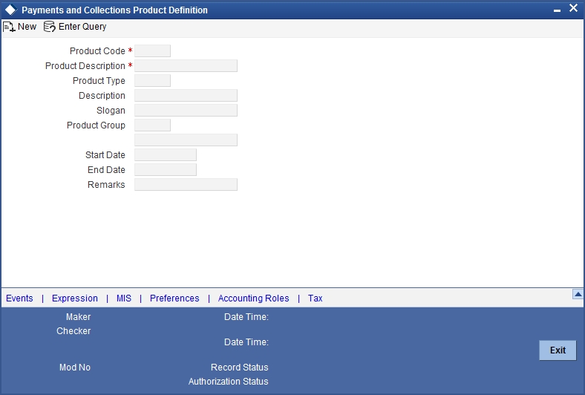Screen dimensions: 585x395
Task: Click the Mod No label
Action: click(x=75, y=368)
